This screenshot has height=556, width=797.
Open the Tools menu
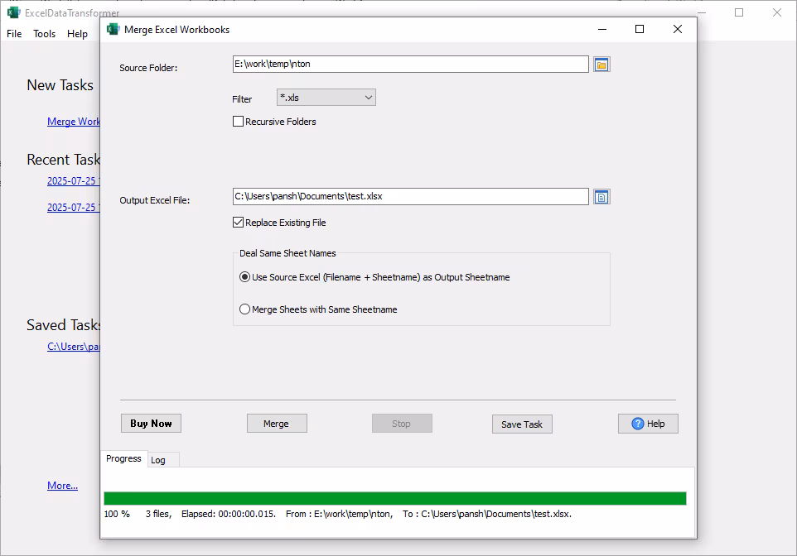[x=44, y=34]
